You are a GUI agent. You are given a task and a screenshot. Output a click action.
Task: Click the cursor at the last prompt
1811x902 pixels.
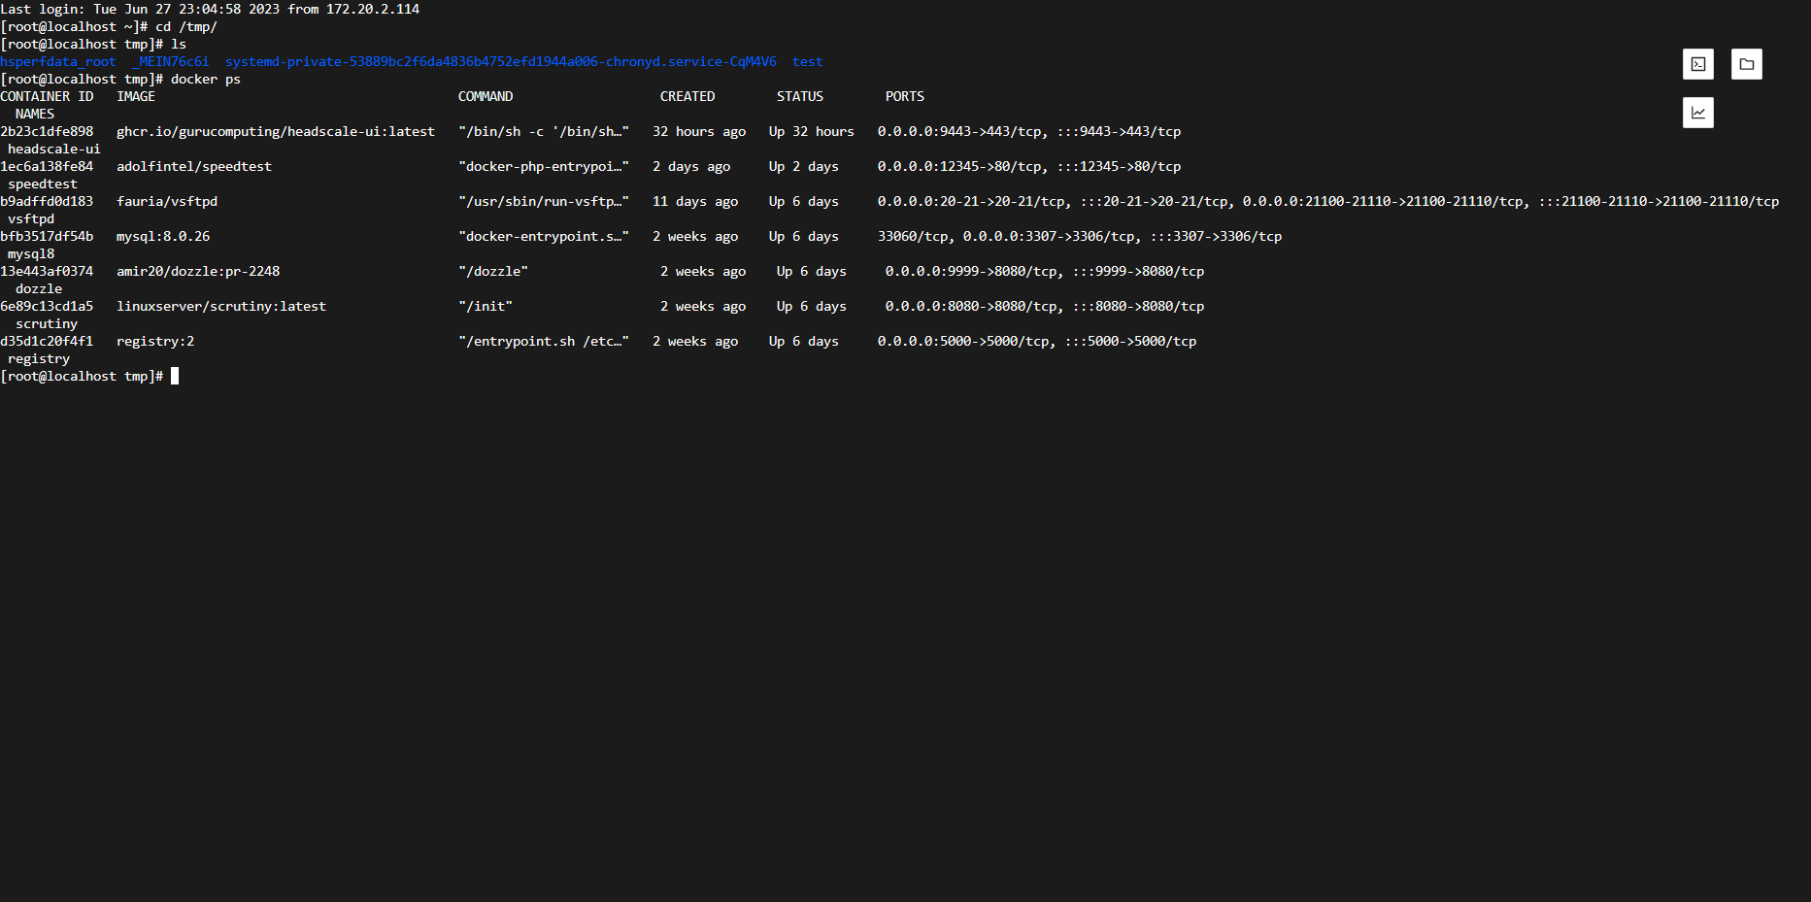click(175, 376)
